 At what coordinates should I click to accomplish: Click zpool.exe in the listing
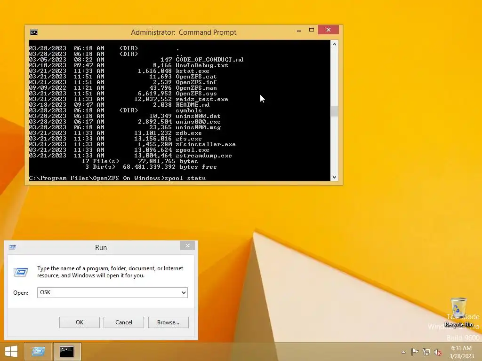[x=193, y=150]
